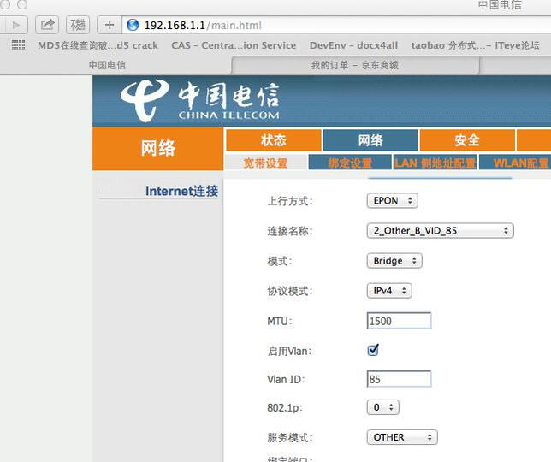
Task: Open the MD5 crack bookmark
Action: [x=98, y=45]
